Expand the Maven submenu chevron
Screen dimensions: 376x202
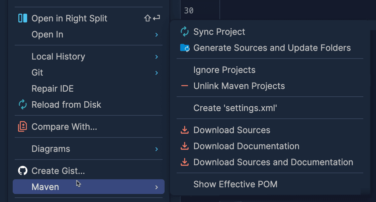(157, 187)
